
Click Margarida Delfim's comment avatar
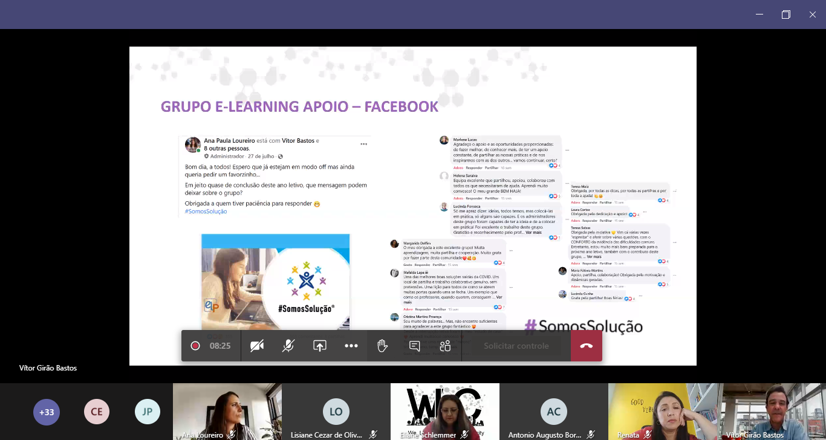point(394,244)
